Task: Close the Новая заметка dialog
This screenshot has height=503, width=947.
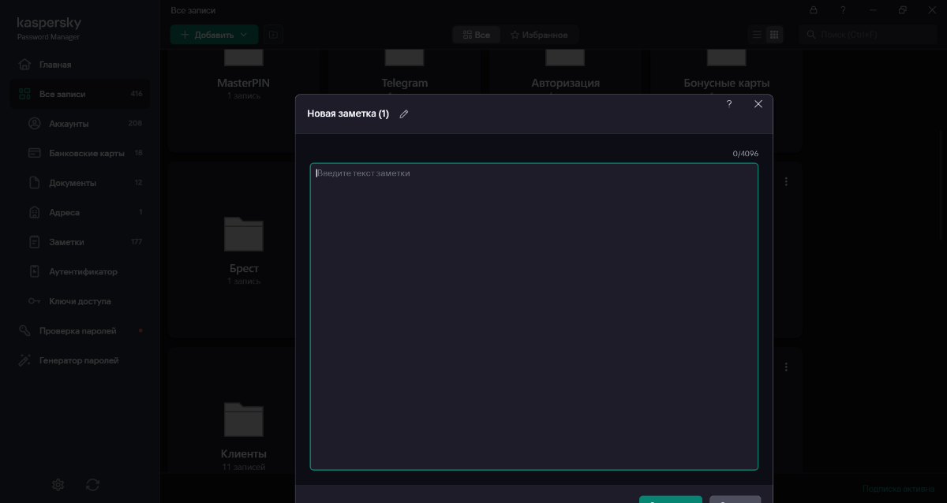Action: coord(758,104)
